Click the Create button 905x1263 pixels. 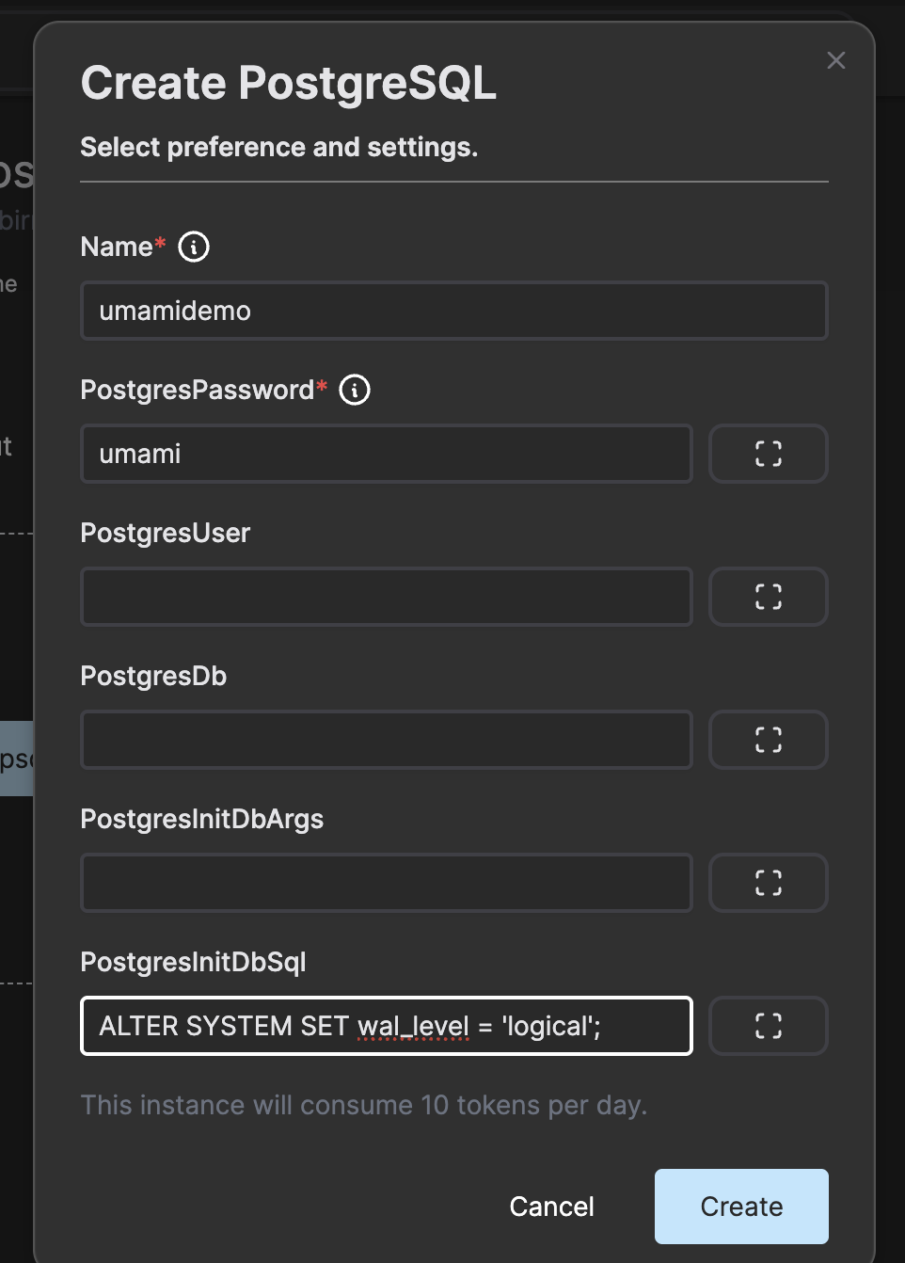tap(741, 1207)
